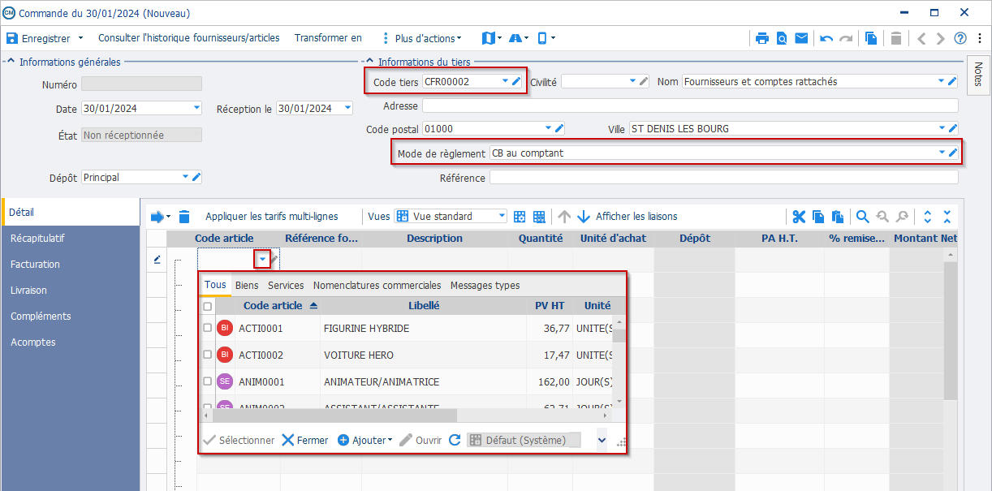The height and width of the screenshot is (491, 992).
Task: Edit the Code tiers with its pencil icon
Action: (516, 81)
